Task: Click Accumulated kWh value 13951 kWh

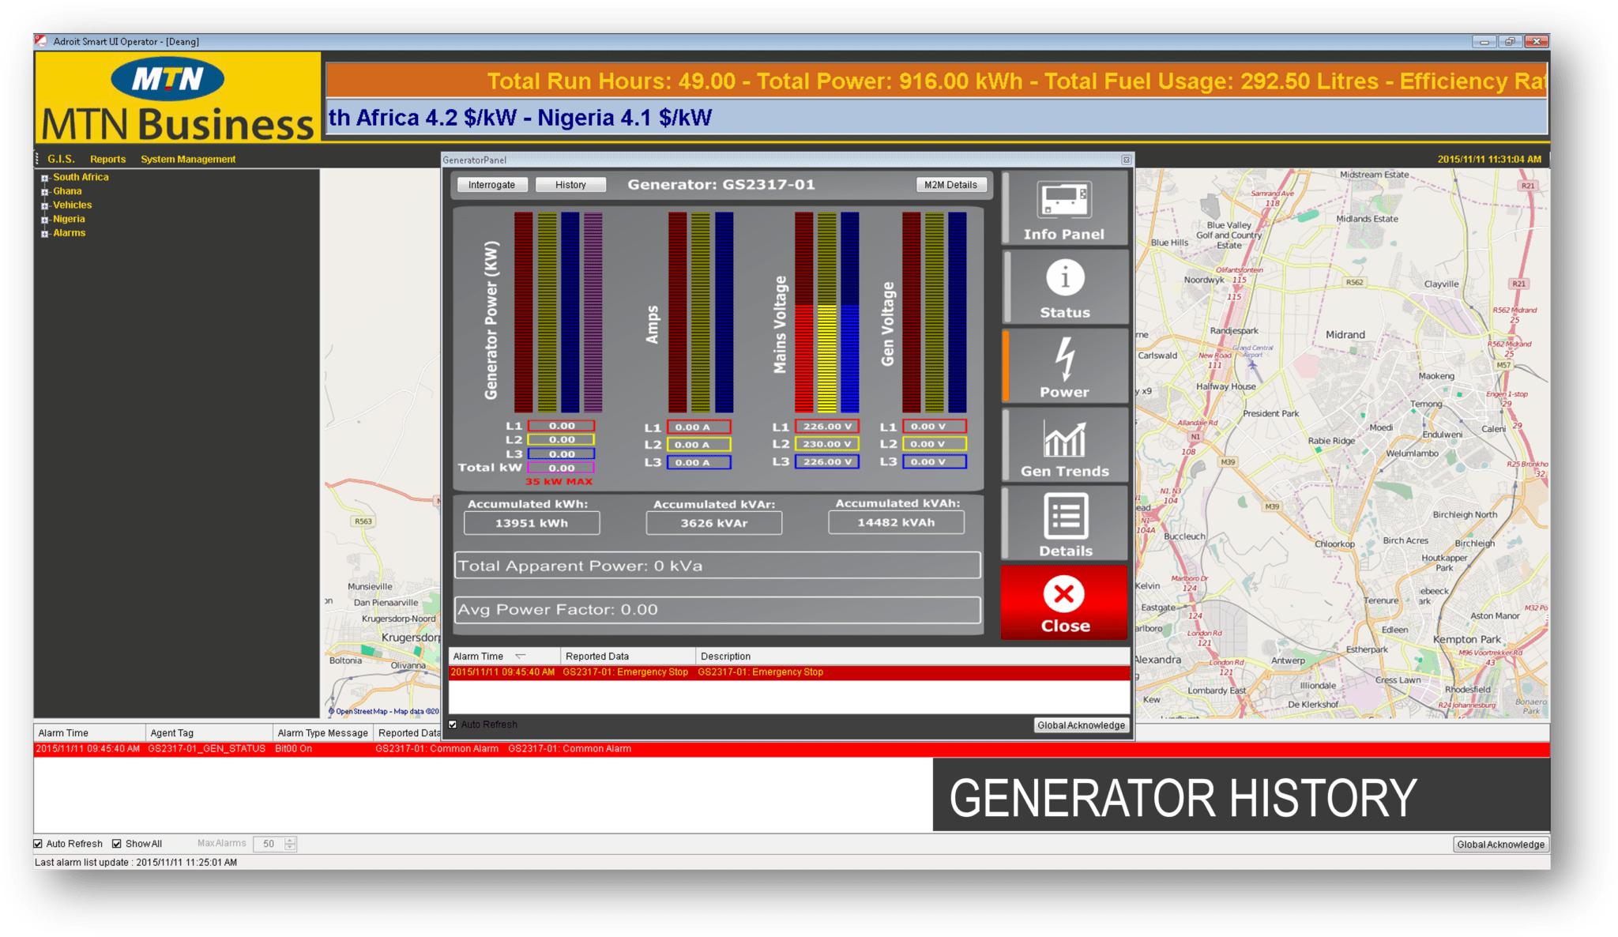Action: 532,523
